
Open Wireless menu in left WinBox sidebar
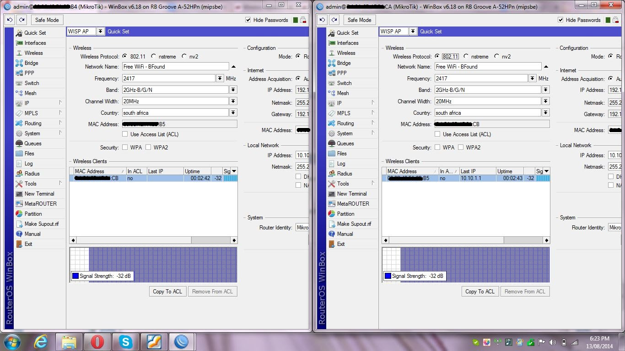tap(33, 53)
